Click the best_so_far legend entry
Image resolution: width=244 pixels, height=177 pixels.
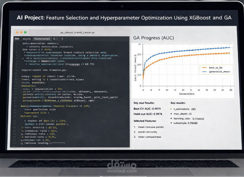(212, 68)
